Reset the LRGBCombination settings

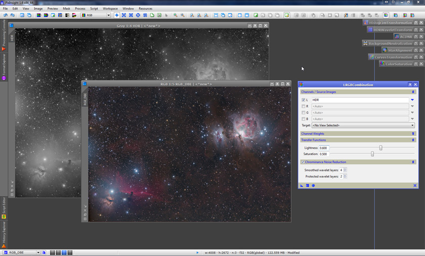coord(415,186)
